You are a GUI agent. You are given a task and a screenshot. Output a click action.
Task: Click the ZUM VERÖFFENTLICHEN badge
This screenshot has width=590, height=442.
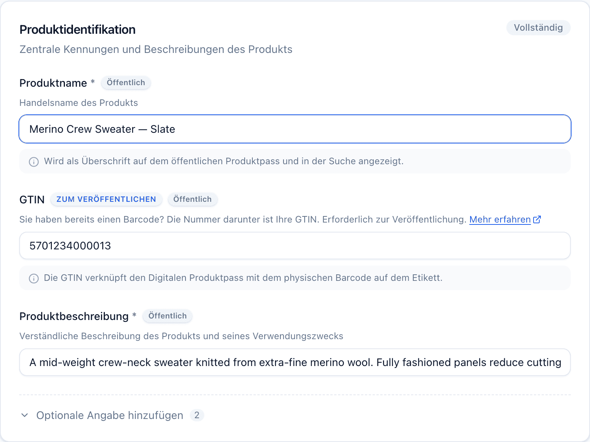106,199
